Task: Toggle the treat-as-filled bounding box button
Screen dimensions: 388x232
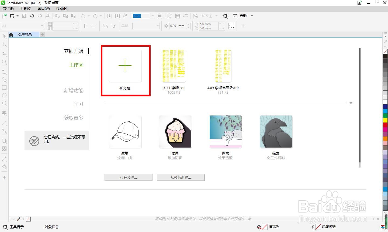Action: click(232, 26)
